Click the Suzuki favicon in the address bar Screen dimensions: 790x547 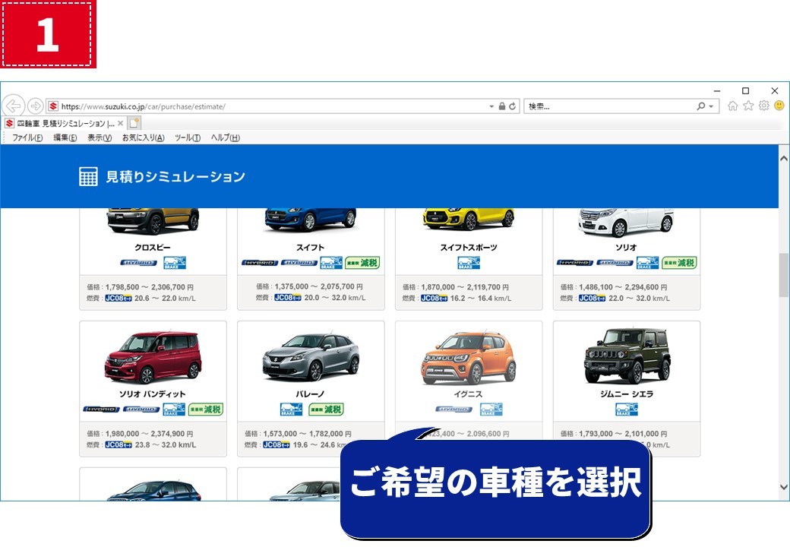tap(53, 106)
